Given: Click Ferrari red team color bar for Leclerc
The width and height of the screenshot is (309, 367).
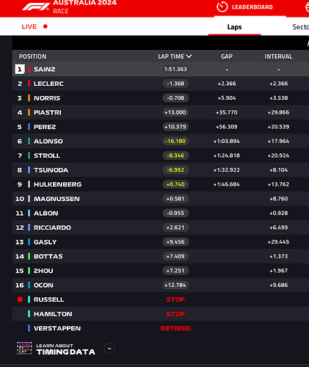Looking at the screenshot, I should pyautogui.click(x=29, y=84).
